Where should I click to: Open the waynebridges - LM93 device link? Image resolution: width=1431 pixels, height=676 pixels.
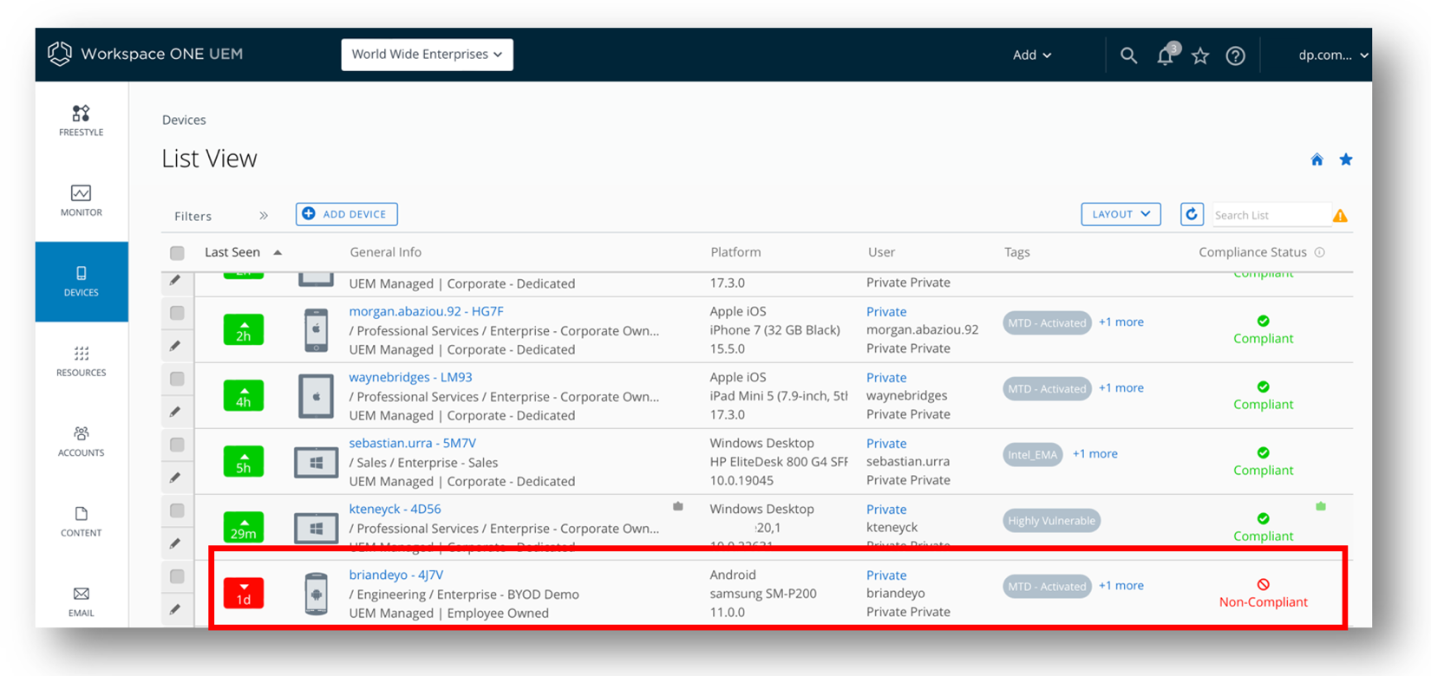point(410,377)
